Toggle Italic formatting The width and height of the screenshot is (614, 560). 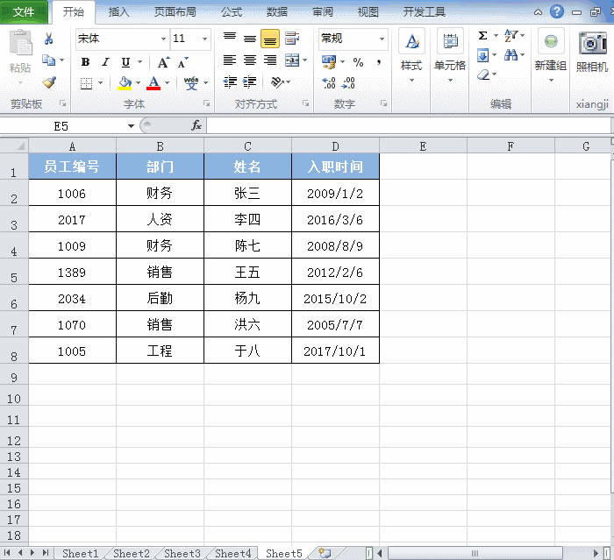(105, 62)
